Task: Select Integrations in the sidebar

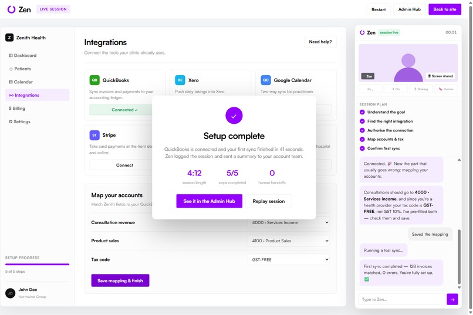Action: pos(37,95)
